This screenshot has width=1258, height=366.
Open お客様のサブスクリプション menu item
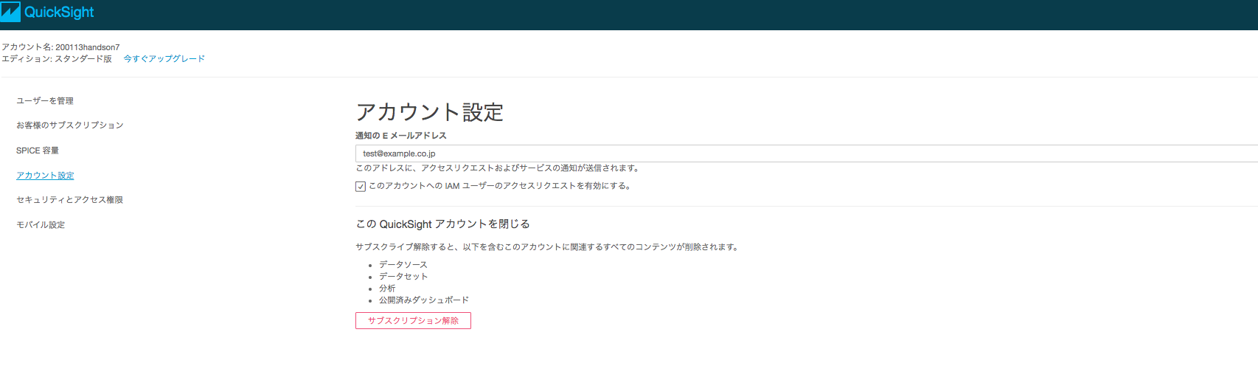(70, 125)
